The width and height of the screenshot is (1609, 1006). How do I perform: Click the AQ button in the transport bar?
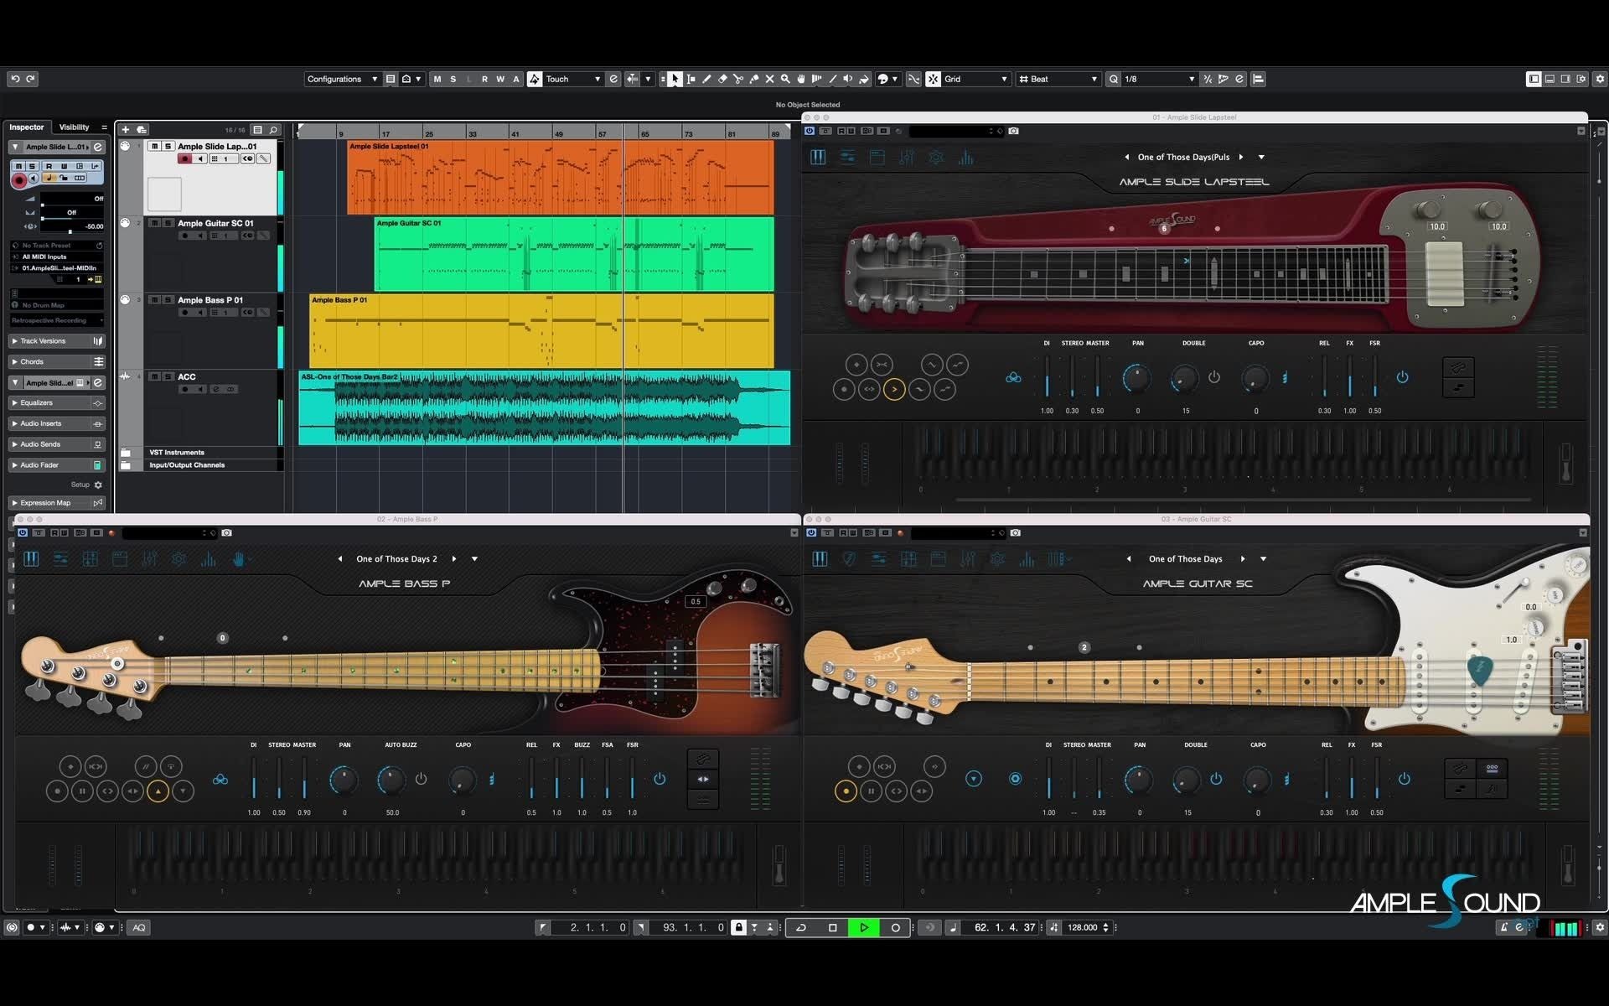[139, 927]
